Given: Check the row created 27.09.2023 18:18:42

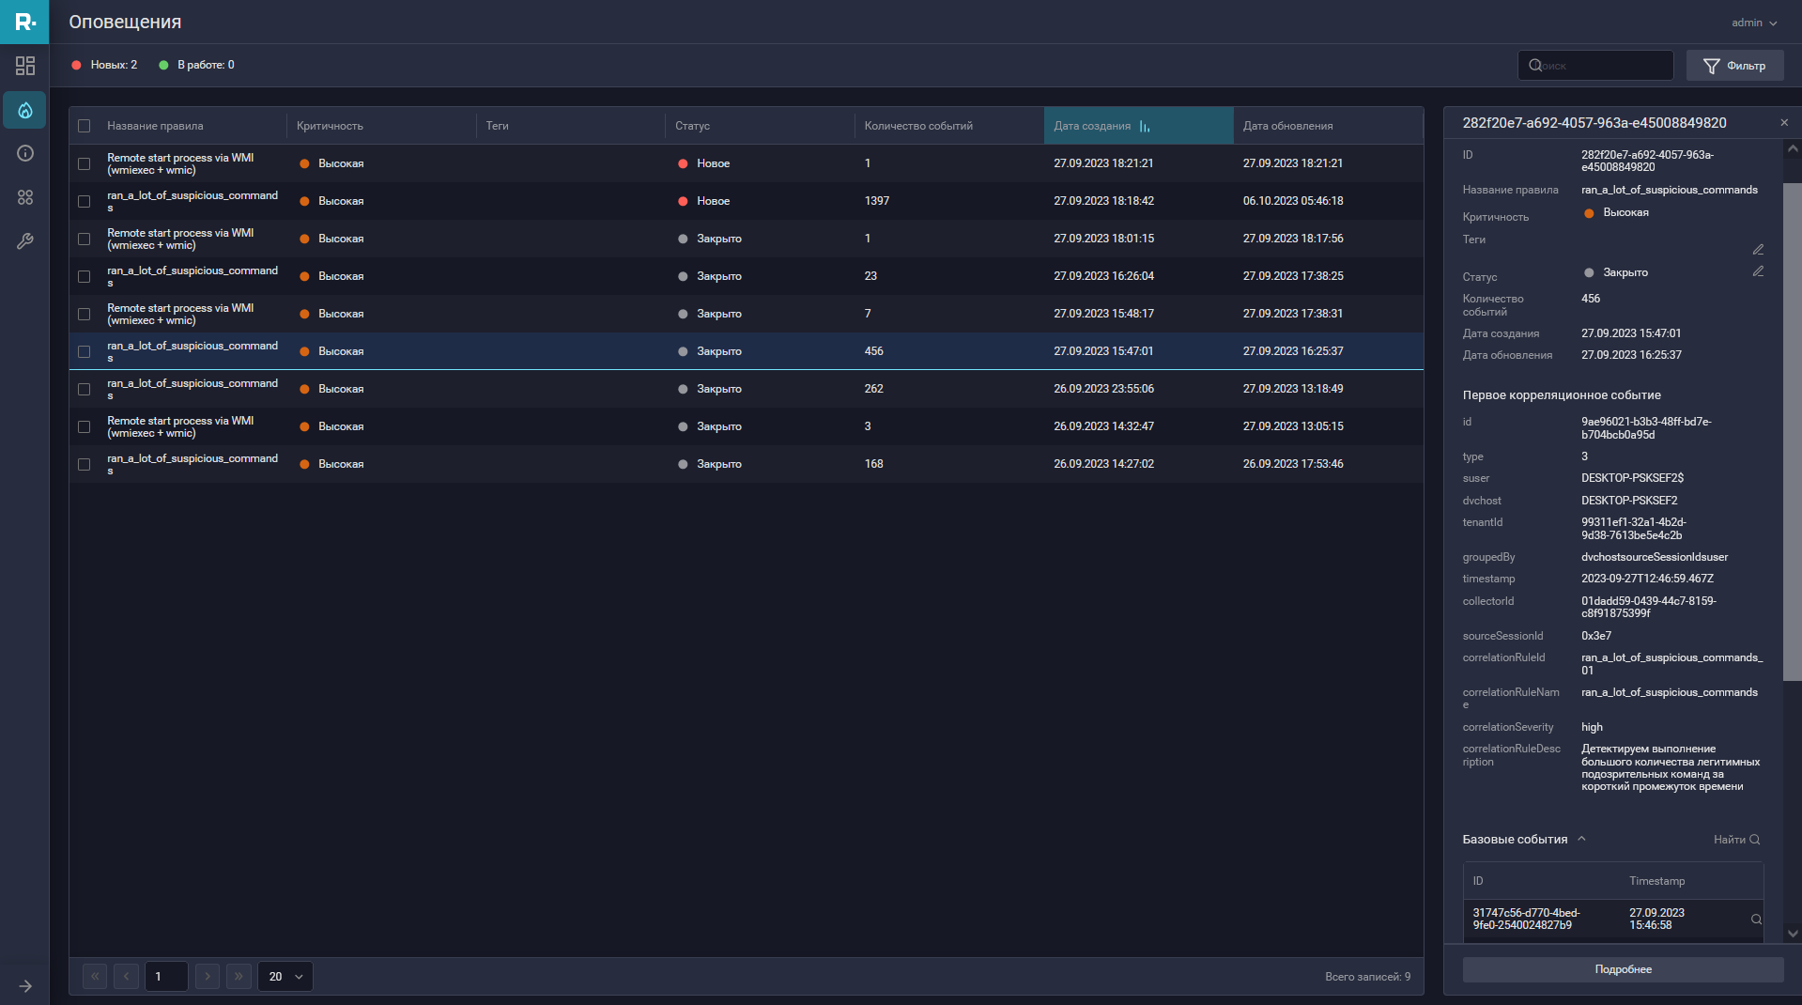Looking at the screenshot, I should [x=85, y=201].
